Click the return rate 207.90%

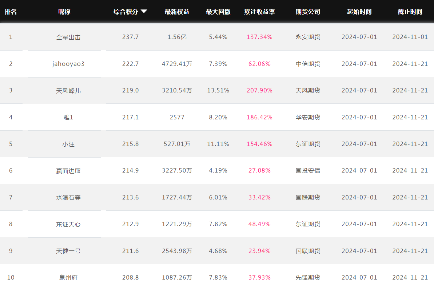[259, 90]
